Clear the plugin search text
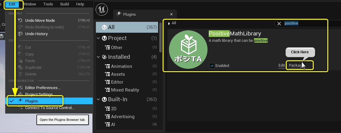This screenshot has height=133, width=341. point(279,23)
